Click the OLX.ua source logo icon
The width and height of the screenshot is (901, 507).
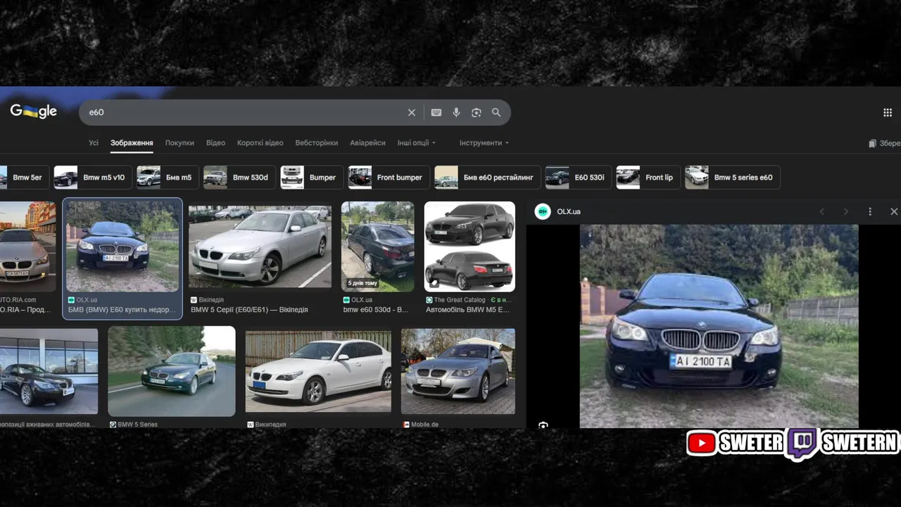(x=543, y=211)
